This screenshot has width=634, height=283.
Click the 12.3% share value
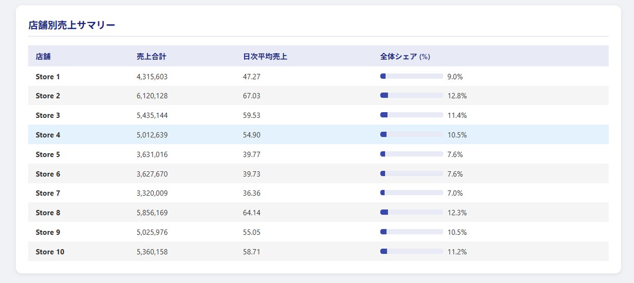tap(457, 212)
